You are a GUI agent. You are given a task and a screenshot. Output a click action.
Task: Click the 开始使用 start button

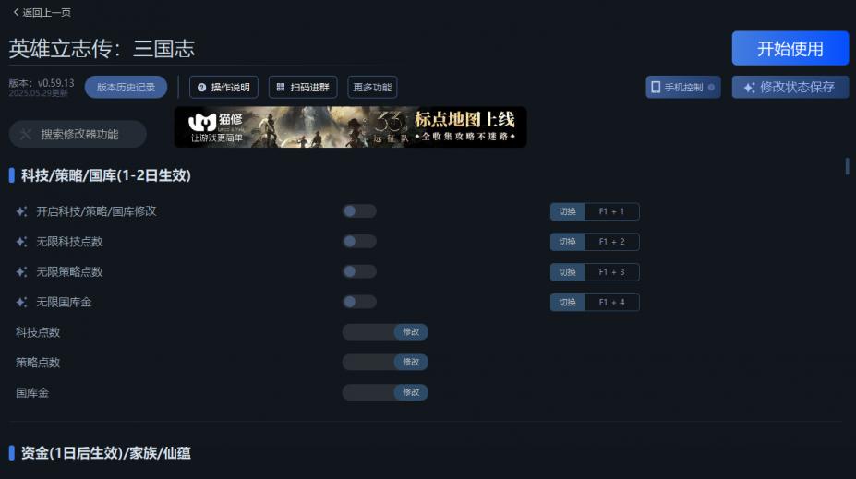coord(790,49)
